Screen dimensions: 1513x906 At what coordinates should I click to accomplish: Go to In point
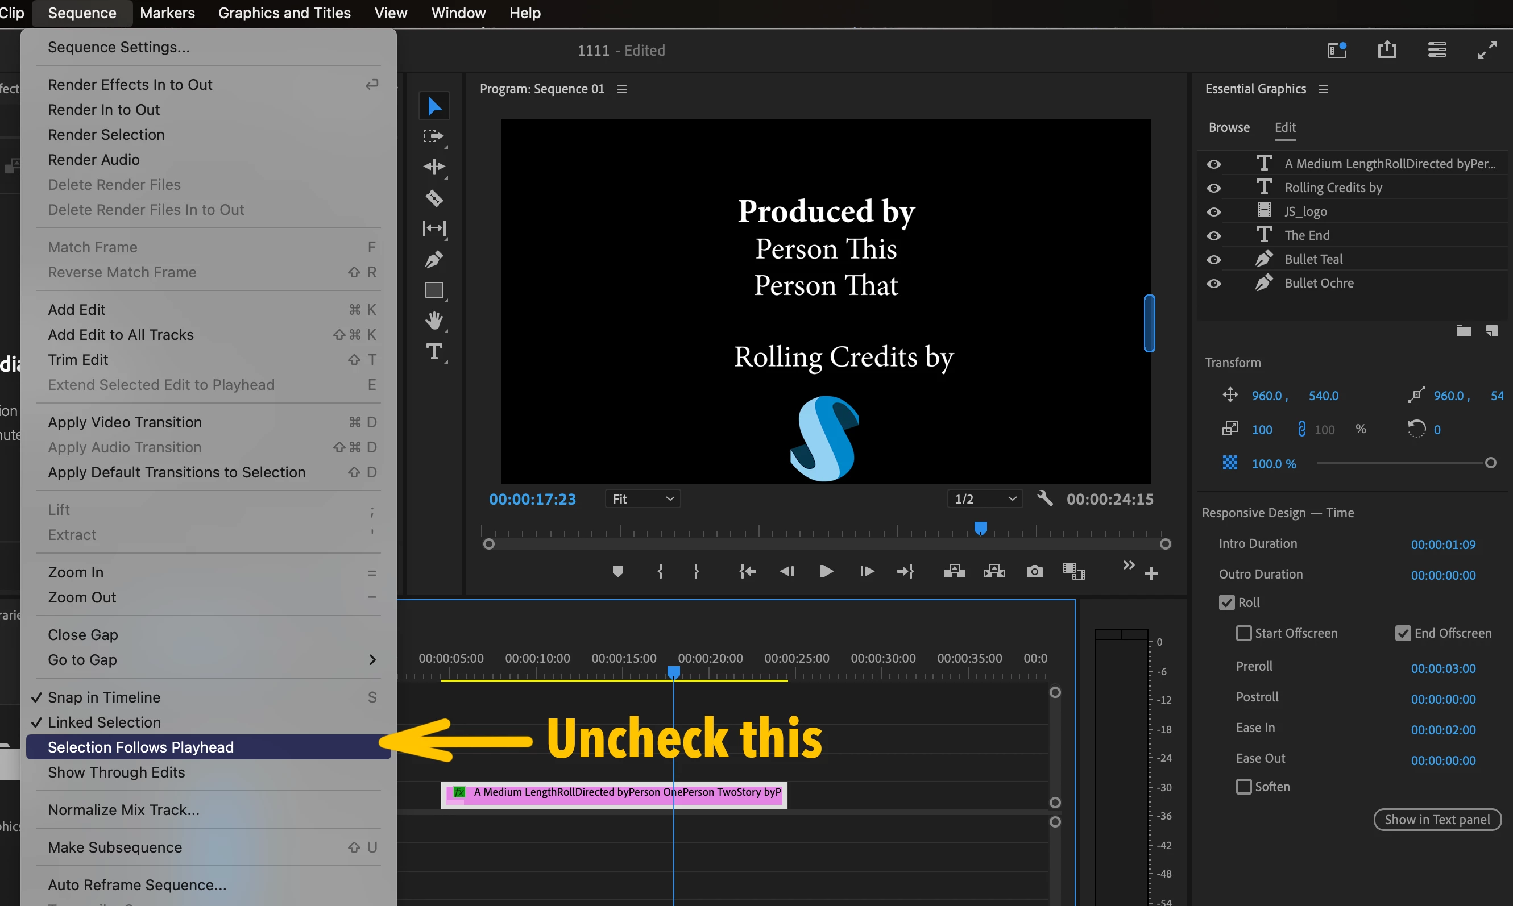pos(747,571)
